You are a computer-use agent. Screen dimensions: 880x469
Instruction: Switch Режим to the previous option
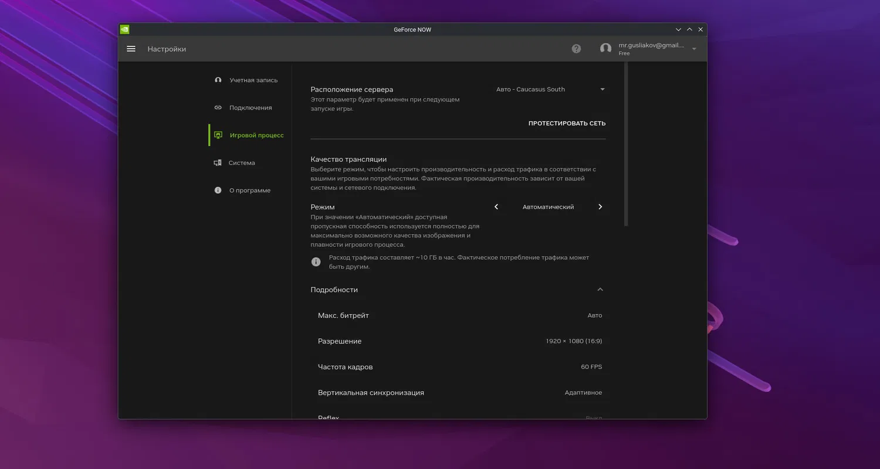coord(496,207)
